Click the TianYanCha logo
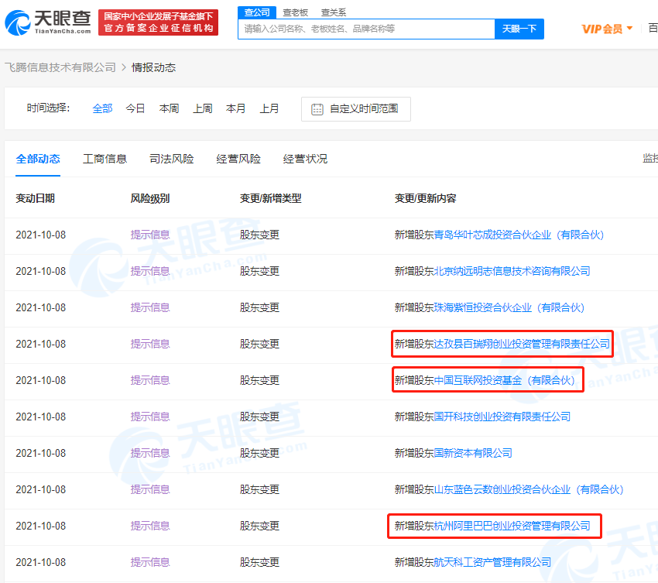The height and width of the screenshot is (583, 658). (x=48, y=22)
